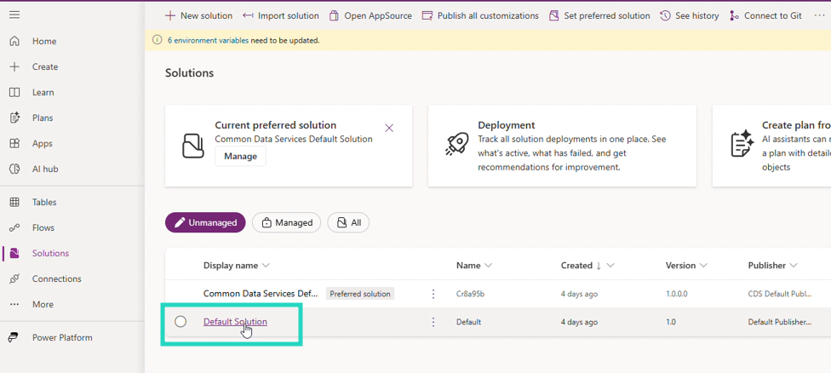Click Connect to Git icon
The height and width of the screenshot is (373, 831).
[x=735, y=15]
